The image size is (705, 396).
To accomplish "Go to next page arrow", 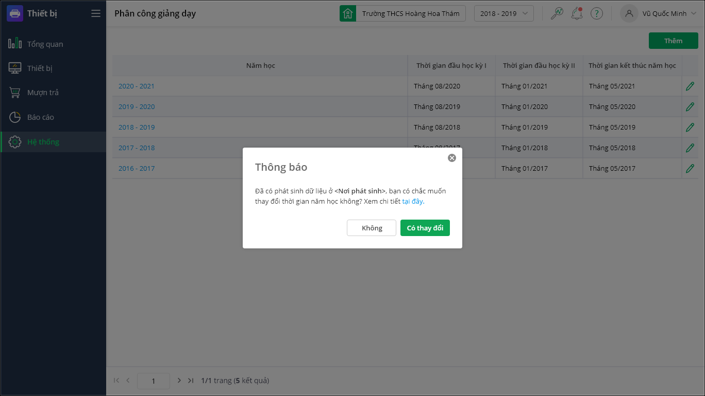I will pyautogui.click(x=179, y=381).
